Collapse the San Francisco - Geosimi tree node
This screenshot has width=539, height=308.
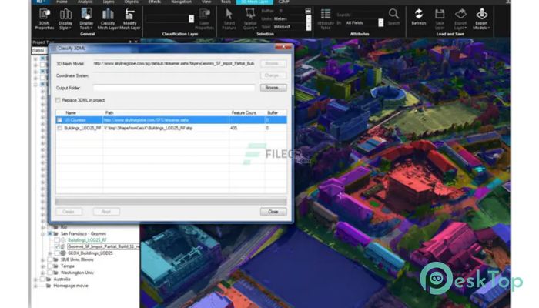point(43,234)
